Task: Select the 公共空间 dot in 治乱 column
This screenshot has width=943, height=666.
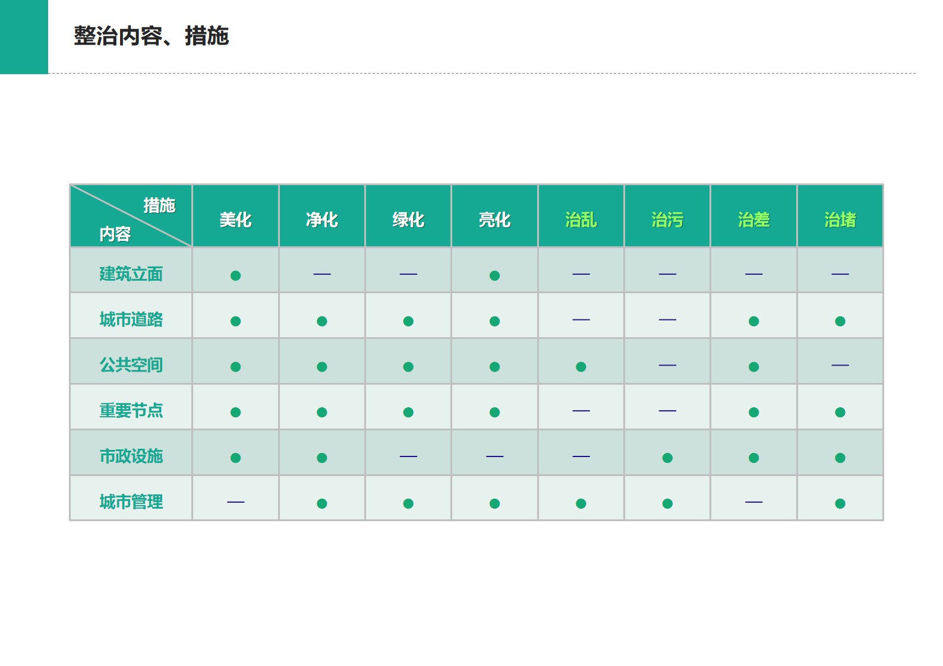Action: (581, 367)
